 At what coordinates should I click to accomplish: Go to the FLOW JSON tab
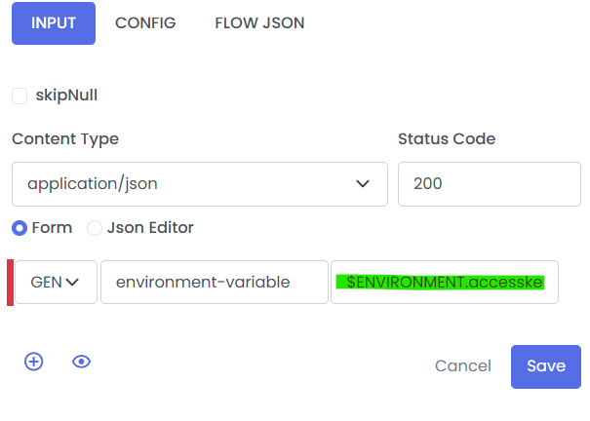tap(259, 23)
